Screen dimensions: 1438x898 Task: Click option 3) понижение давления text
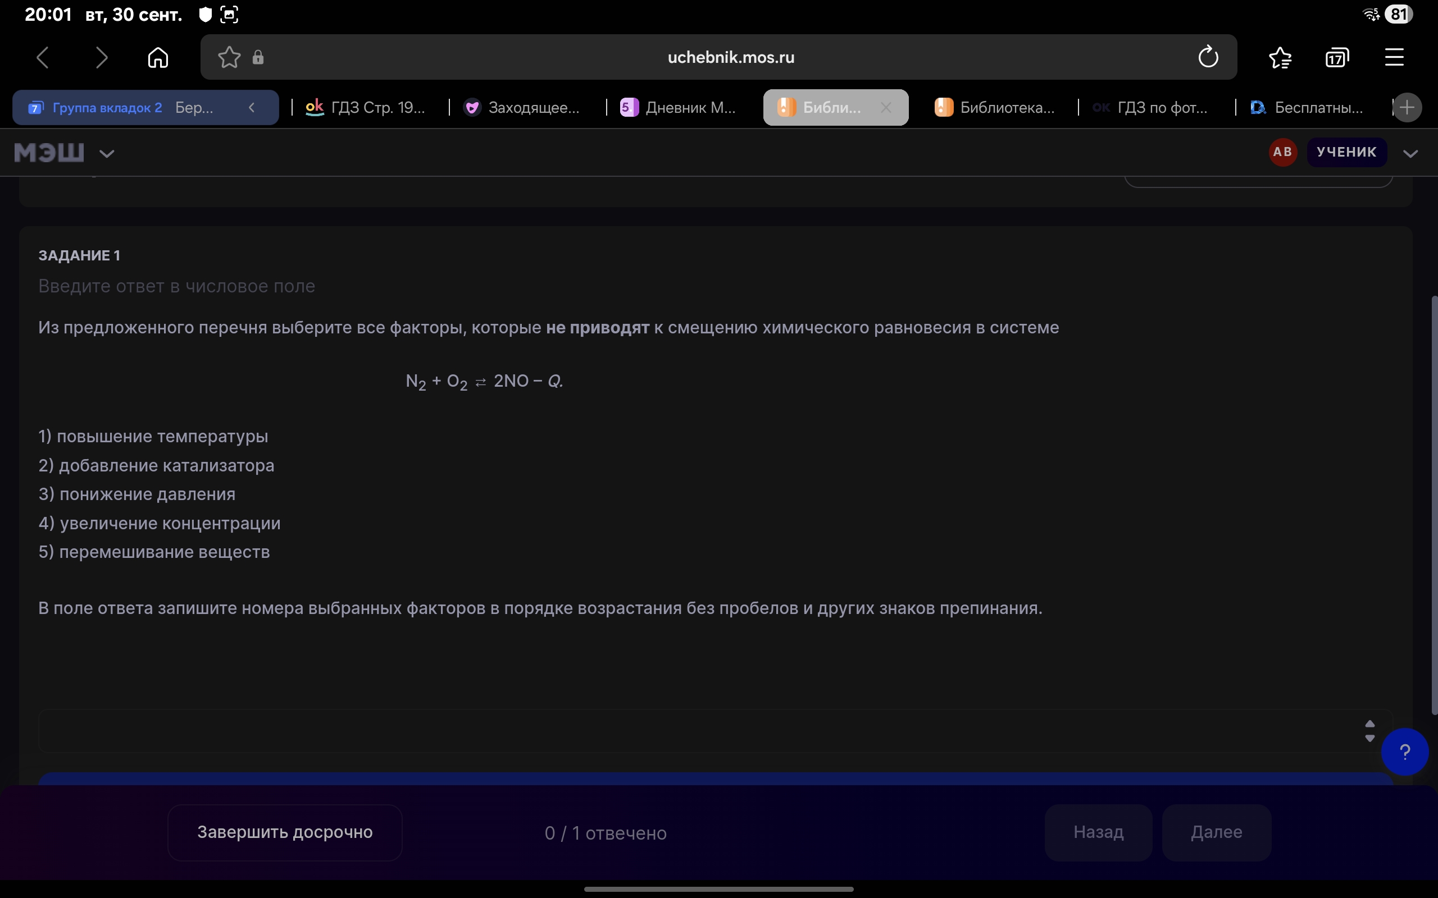coord(136,494)
